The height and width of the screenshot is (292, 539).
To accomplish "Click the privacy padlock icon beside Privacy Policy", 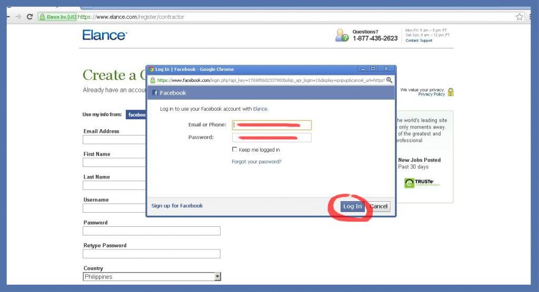I will coord(451,92).
